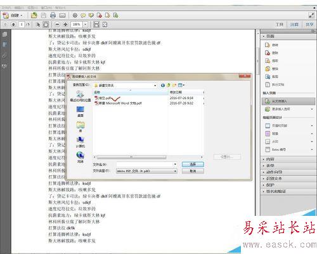317x254 pixels.
Task: Click the Up one level icon in dialog
Action: 169,85
